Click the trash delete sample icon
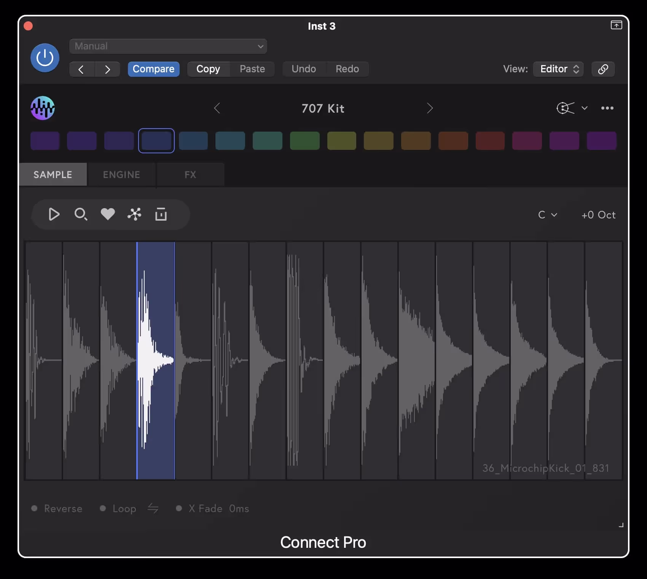The height and width of the screenshot is (579, 647). pyautogui.click(x=161, y=215)
